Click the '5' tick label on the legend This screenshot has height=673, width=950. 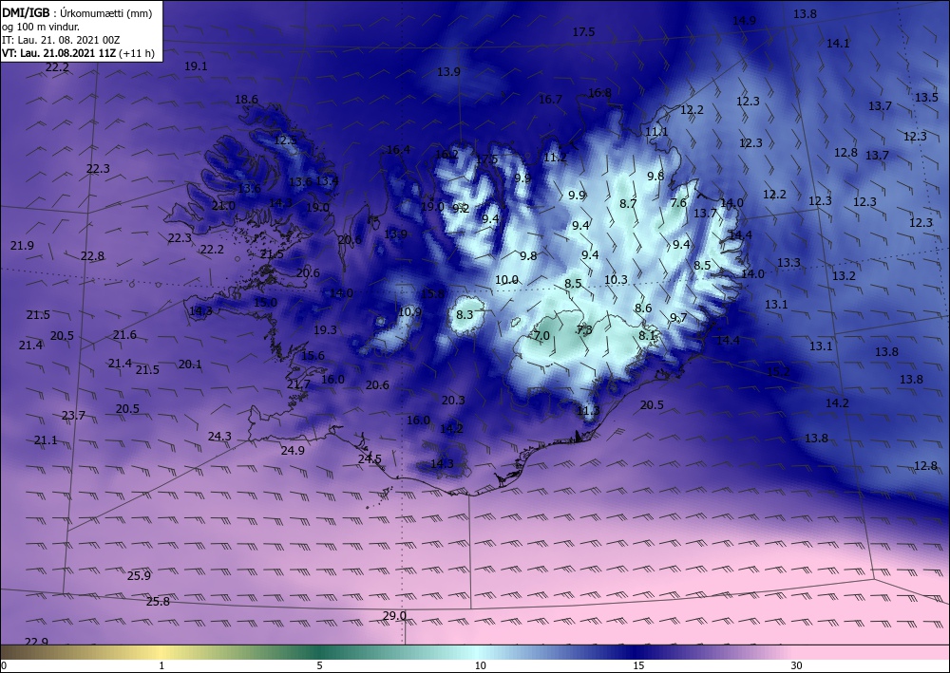click(319, 666)
